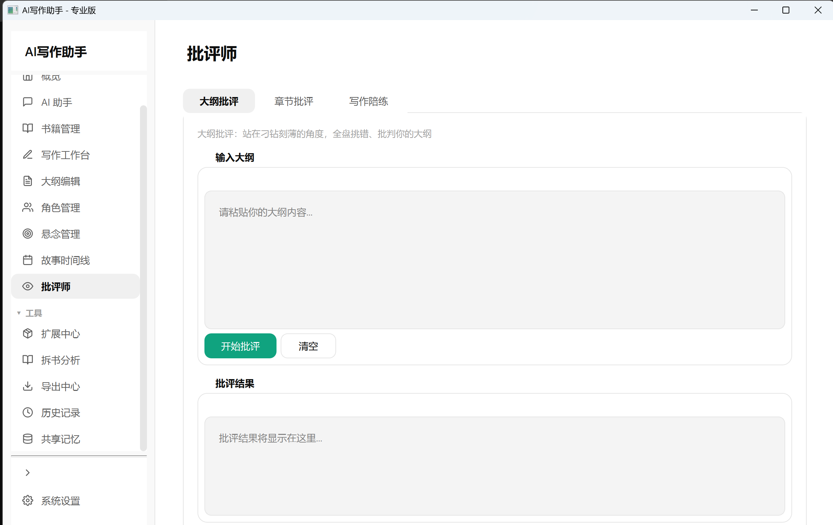The image size is (833, 525).
Task: Start the critique with 开始批评 button
Action: pos(240,346)
